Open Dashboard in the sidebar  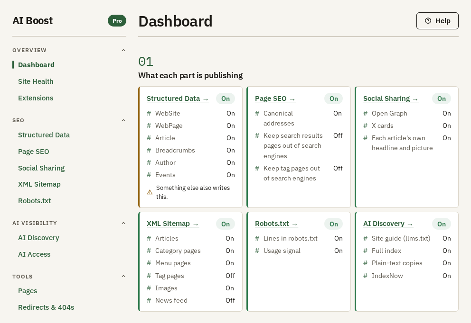pos(36,65)
